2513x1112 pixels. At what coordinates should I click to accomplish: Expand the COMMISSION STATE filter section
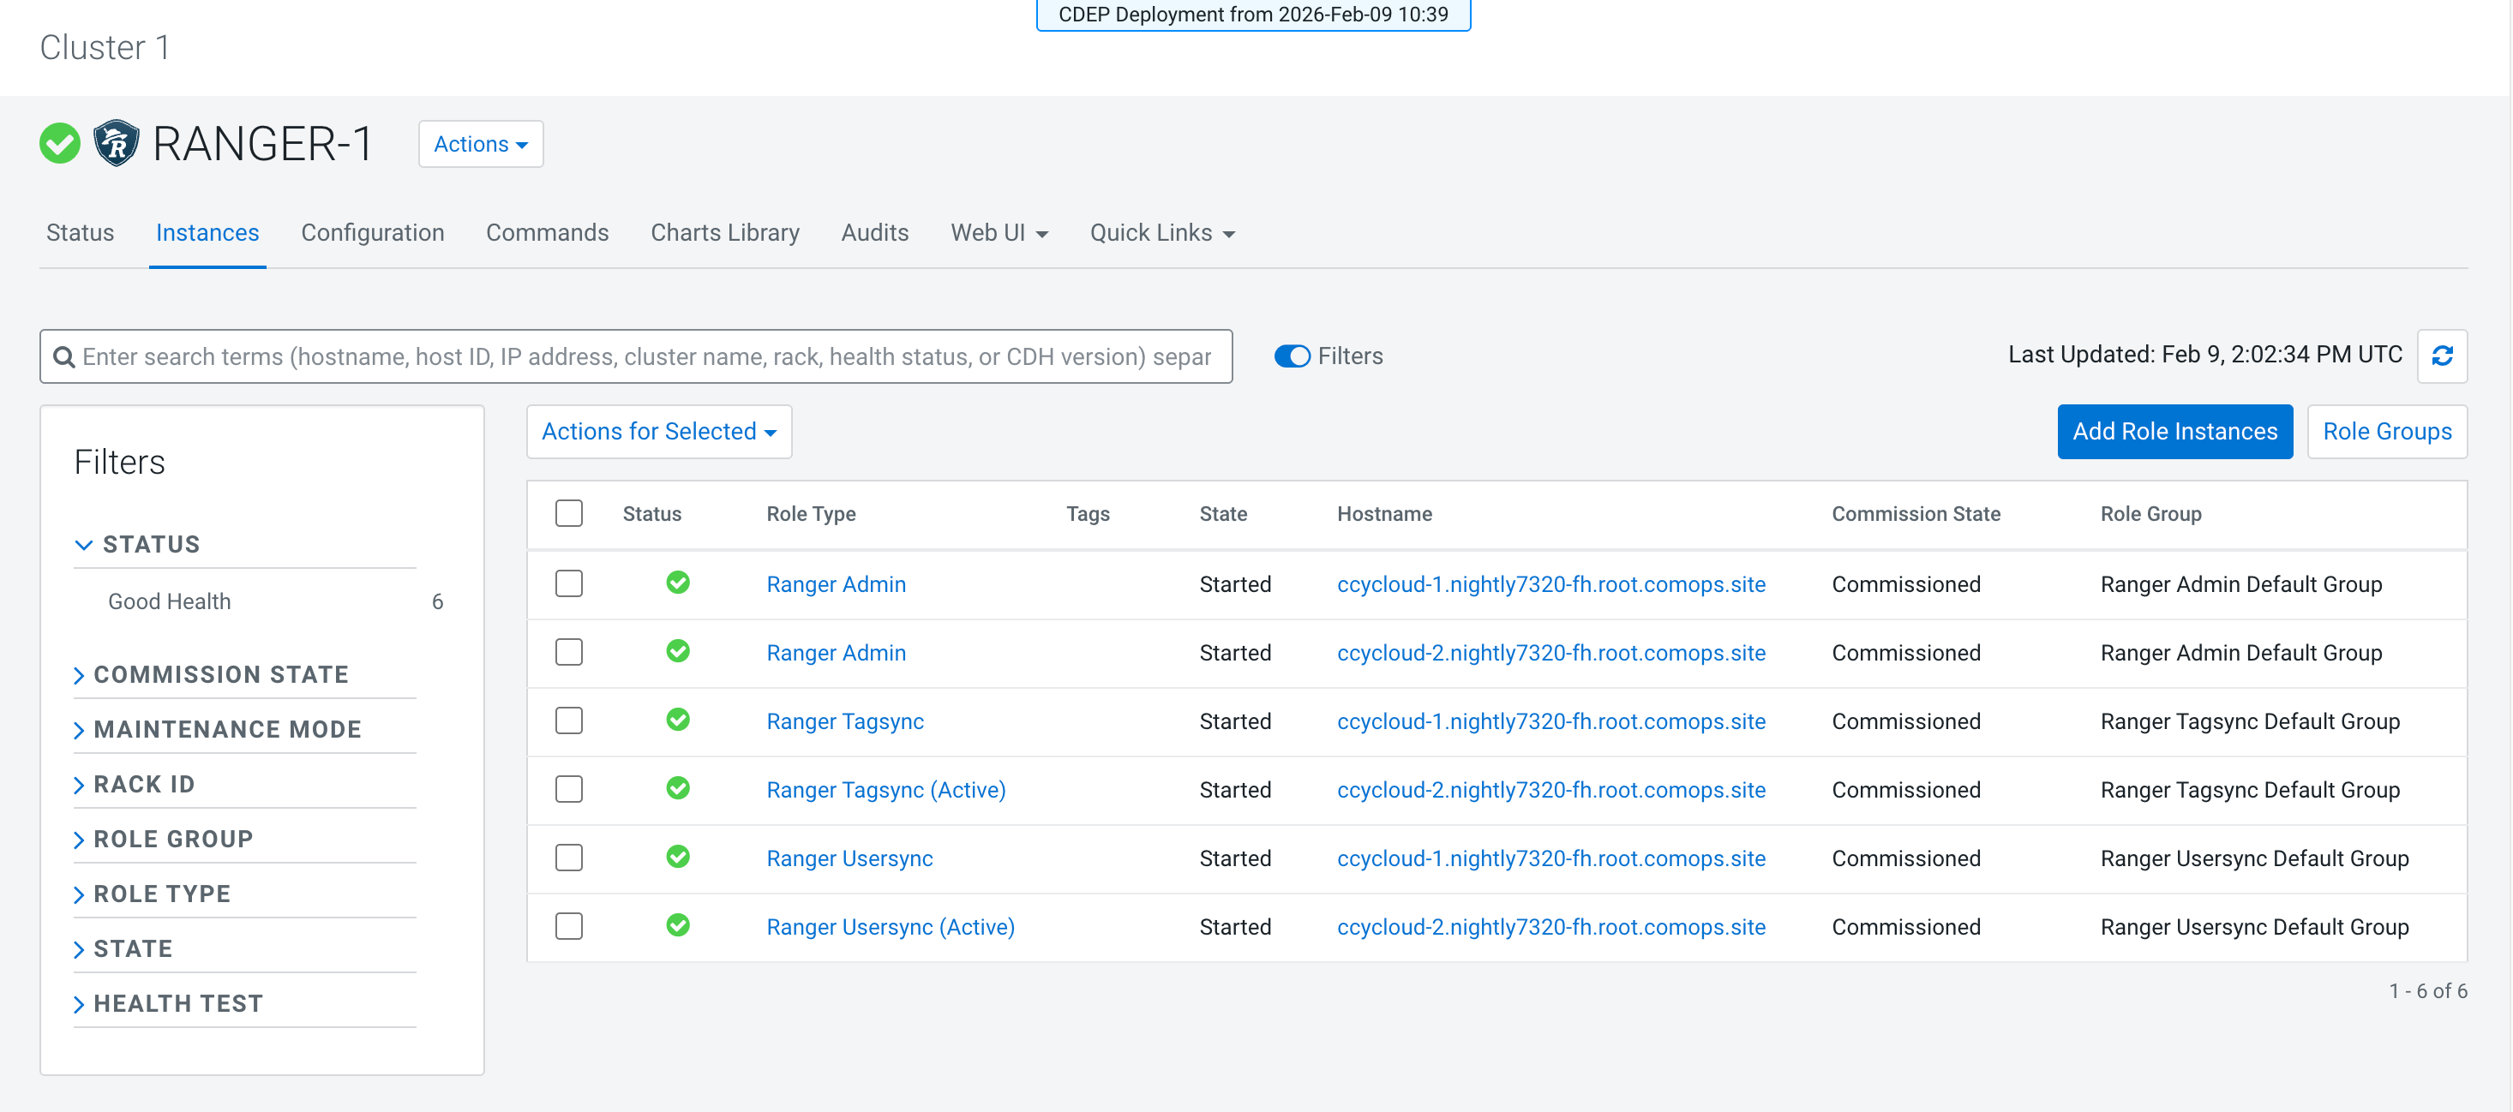219,674
